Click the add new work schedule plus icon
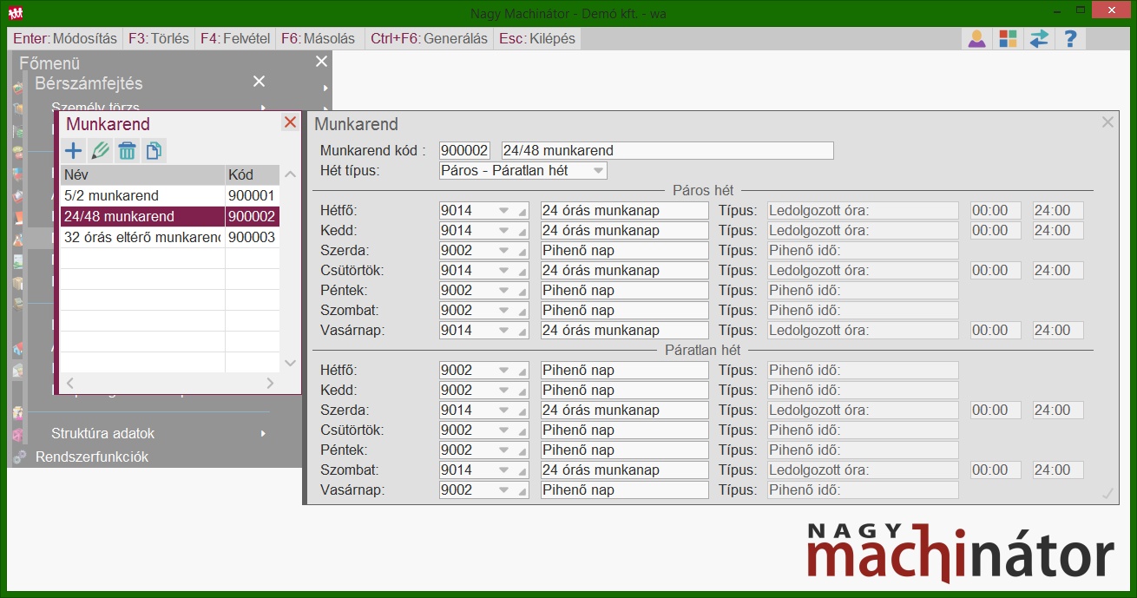 click(74, 151)
